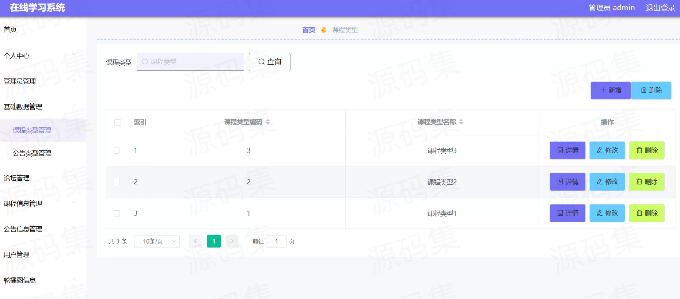
Task: Select 公告类型管理 submenu item
Action: click(x=43, y=153)
